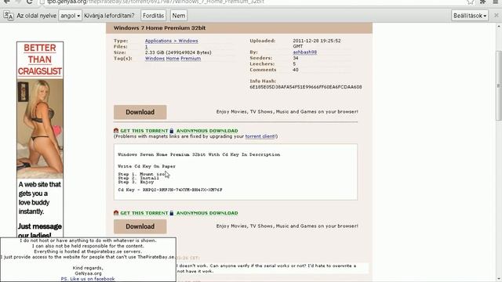Click the Comments count 40
The height and width of the screenshot is (282, 502).
tap(296, 70)
